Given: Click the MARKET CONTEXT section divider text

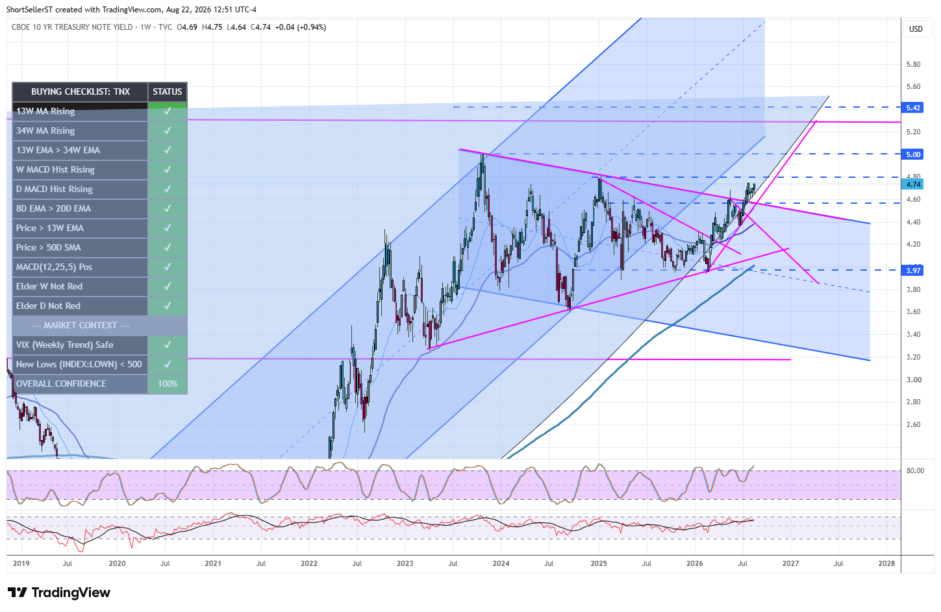Looking at the screenshot, I should pos(81,325).
